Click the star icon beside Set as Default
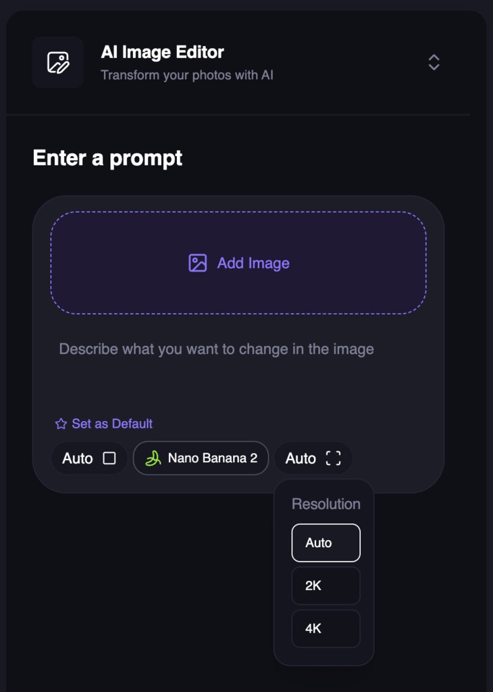Screen dimensions: 493x692 59,424
